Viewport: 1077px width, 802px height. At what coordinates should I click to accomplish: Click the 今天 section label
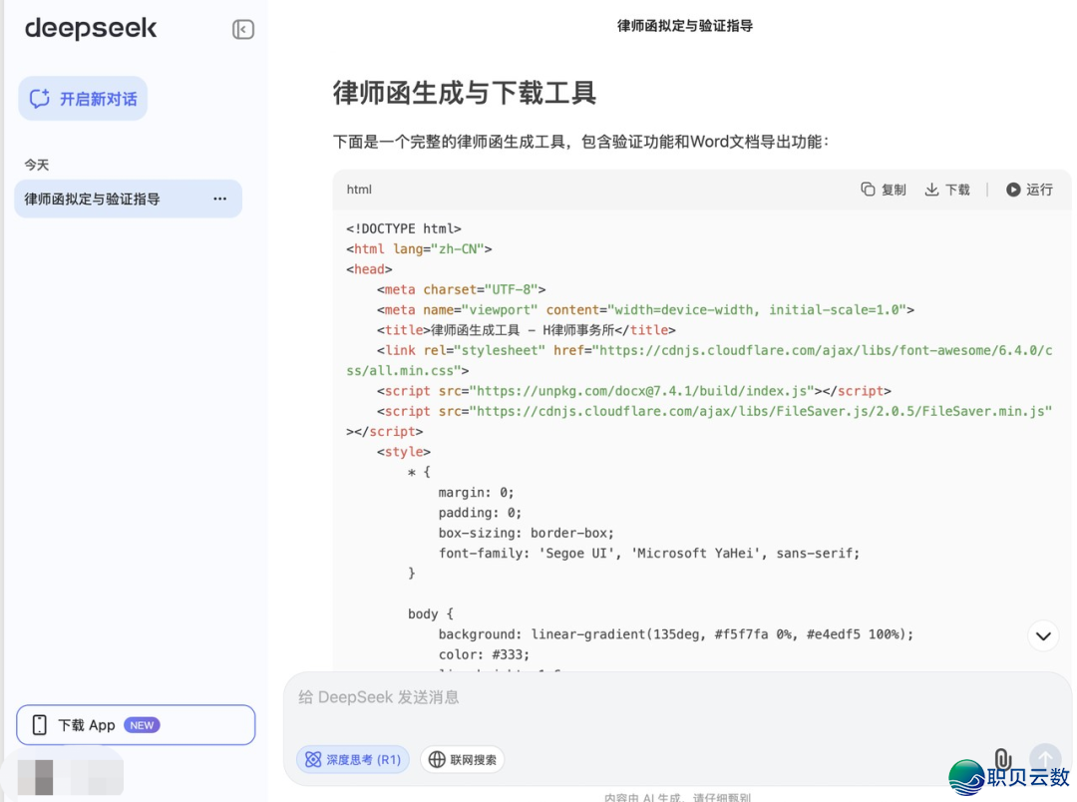tap(37, 165)
